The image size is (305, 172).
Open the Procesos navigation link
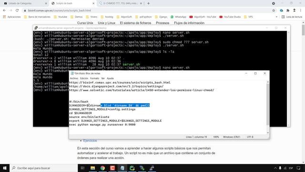[x=163, y=23]
